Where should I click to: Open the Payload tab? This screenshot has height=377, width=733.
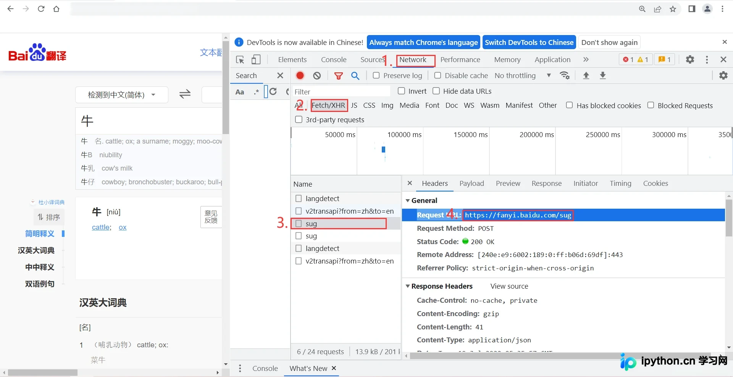(x=471, y=184)
